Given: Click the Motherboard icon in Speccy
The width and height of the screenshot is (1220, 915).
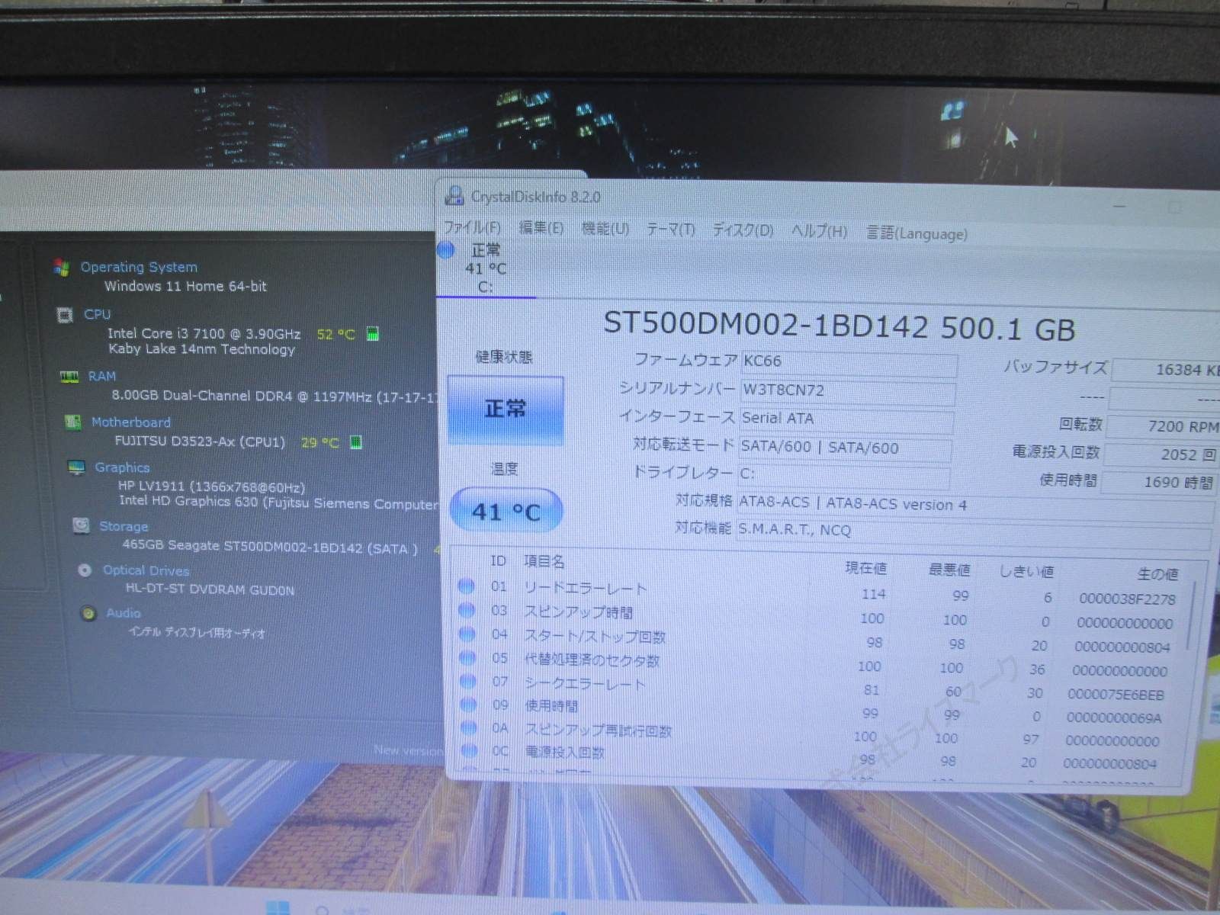Looking at the screenshot, I should point(73,422).
